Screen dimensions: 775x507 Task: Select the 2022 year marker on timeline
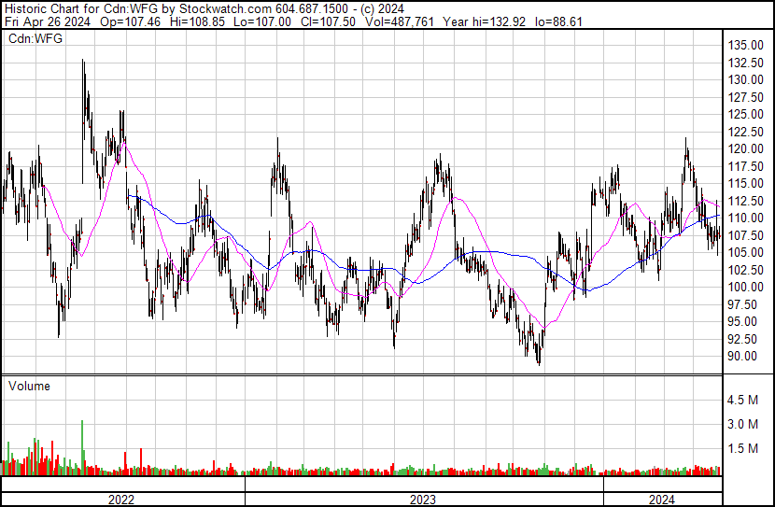pyautogui.click(x=121, y=500)
